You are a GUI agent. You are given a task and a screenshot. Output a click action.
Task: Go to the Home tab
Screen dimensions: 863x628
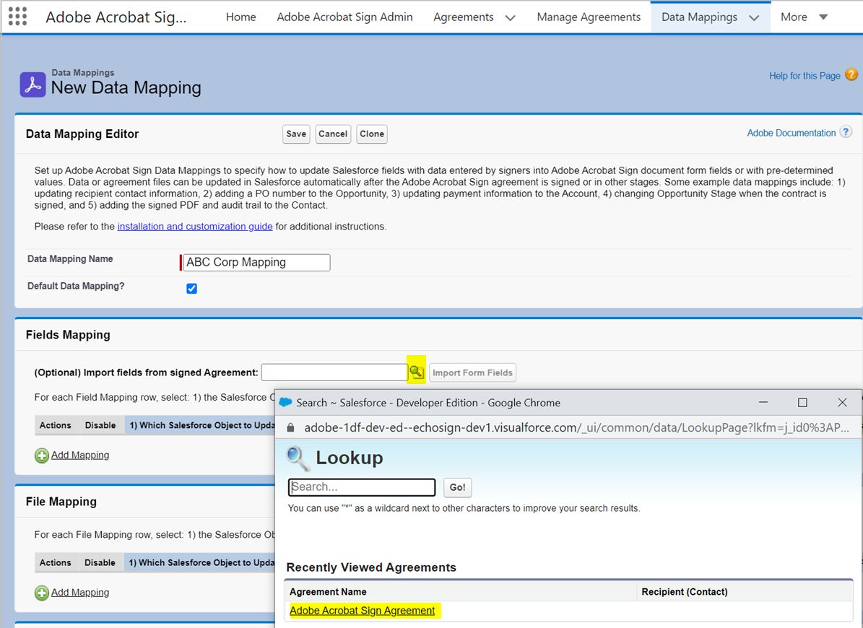pyautogui.click(x=240, y=17)
